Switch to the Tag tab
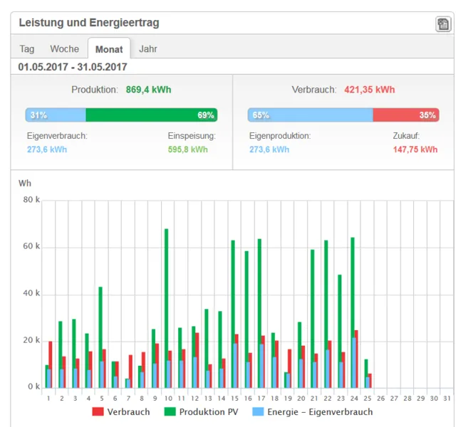 27,48
